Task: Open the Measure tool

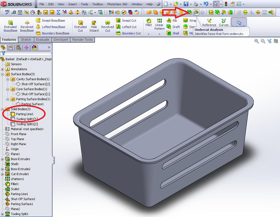Action: point(13,12)
